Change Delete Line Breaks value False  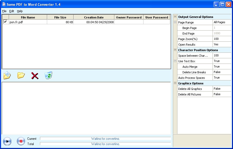222,72
